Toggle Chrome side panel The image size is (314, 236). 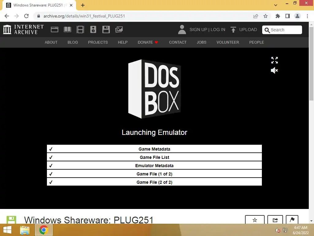click(288, 16)
